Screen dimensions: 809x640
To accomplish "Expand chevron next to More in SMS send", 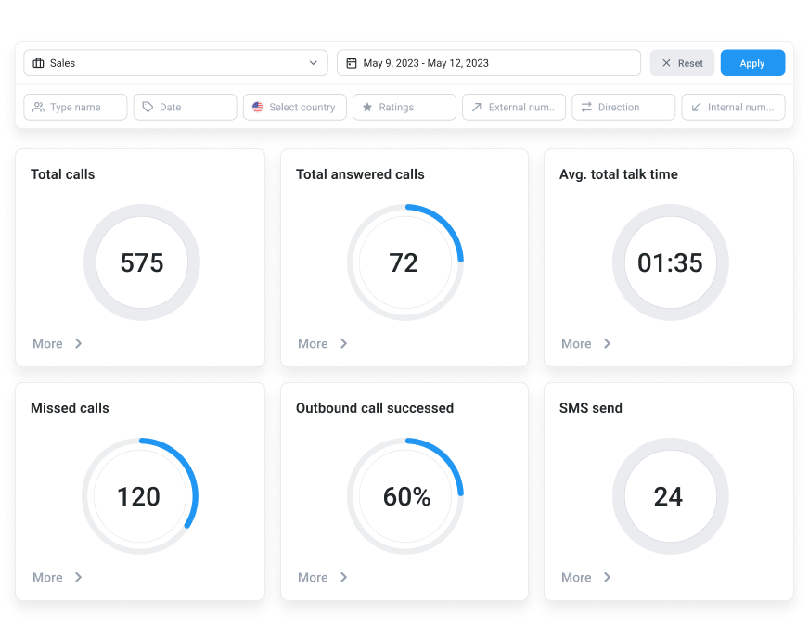I will [x=608, y=577].
